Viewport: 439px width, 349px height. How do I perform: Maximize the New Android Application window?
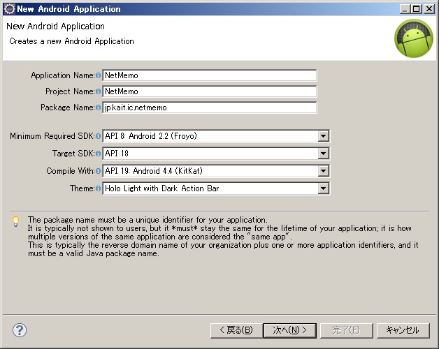[417, 9]
